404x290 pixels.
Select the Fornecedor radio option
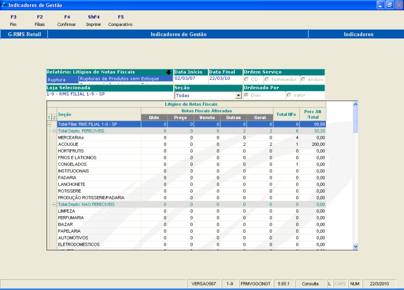(x=267, y=80)
